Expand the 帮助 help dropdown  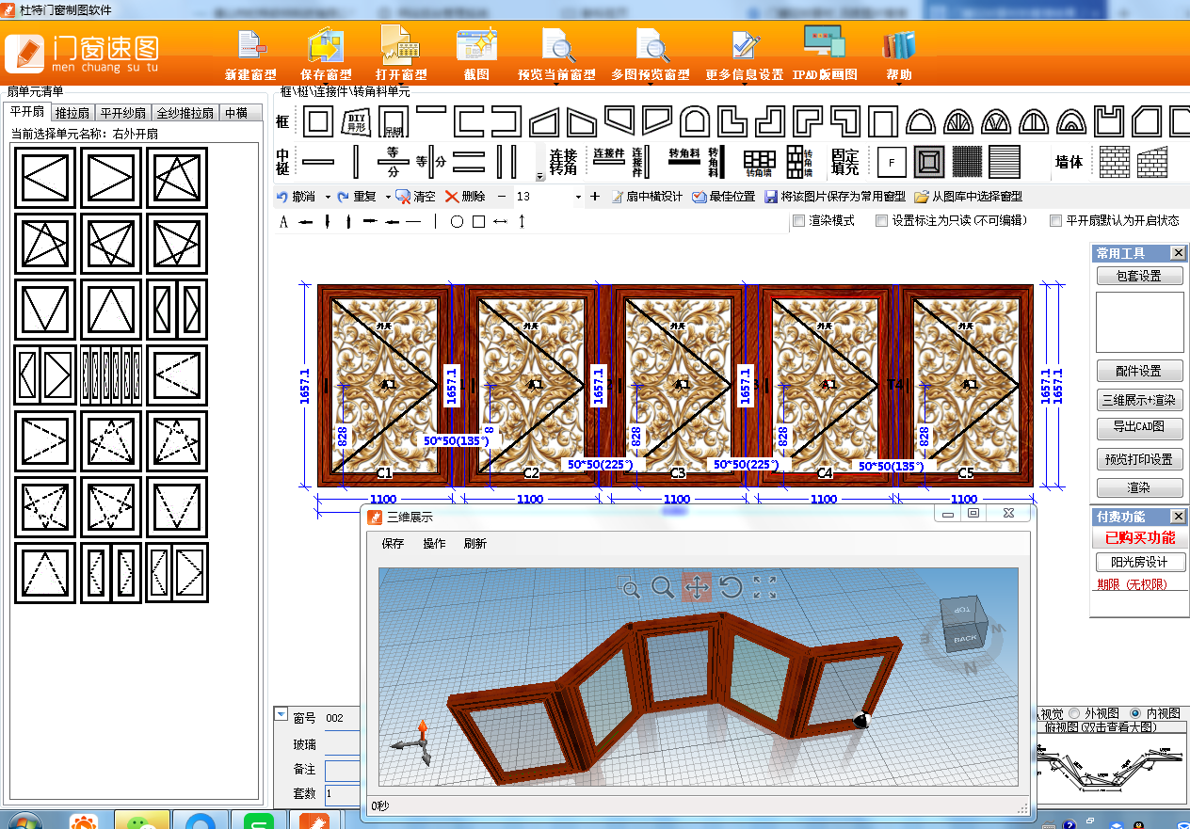[899, 86]
